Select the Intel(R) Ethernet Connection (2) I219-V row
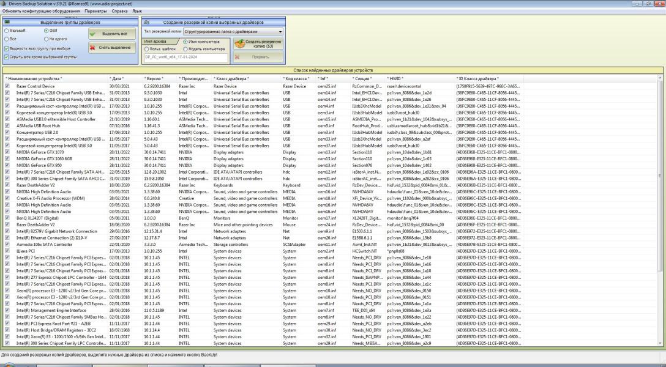 [263, 238]
